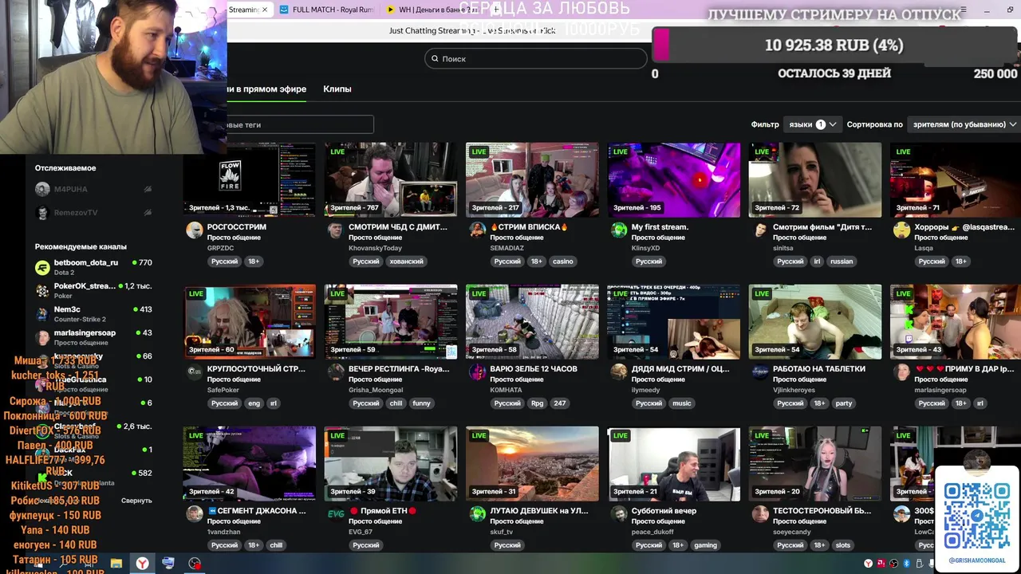Open the sort-by viewers dropdown
This screenshot has height=574, width=1021.
click(964, 124)
